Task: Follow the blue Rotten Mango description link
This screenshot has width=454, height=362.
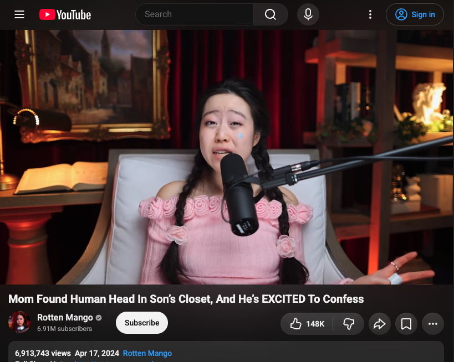Action: click(x=147, y=353)
